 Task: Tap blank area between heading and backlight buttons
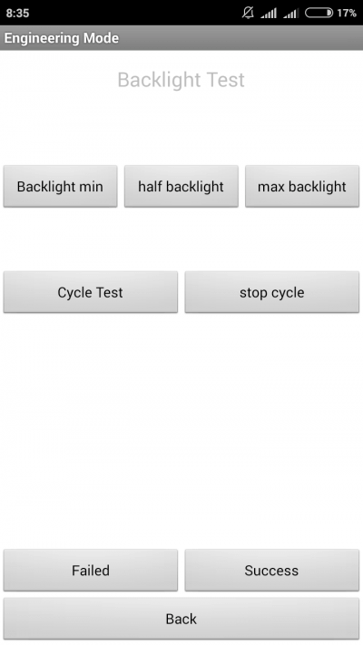pos(181,130)
